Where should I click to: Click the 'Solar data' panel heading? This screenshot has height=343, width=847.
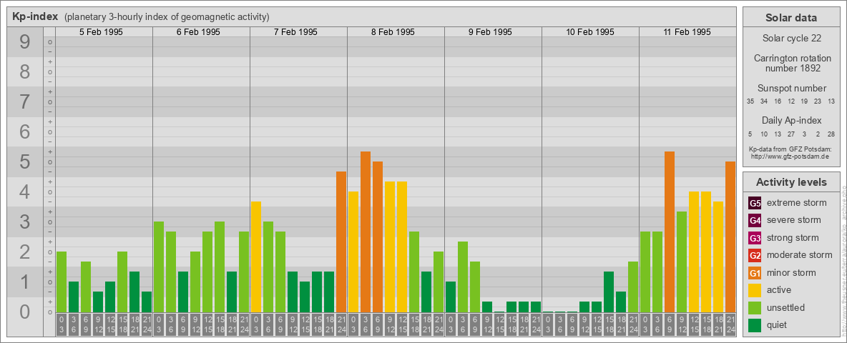(790, 18)
